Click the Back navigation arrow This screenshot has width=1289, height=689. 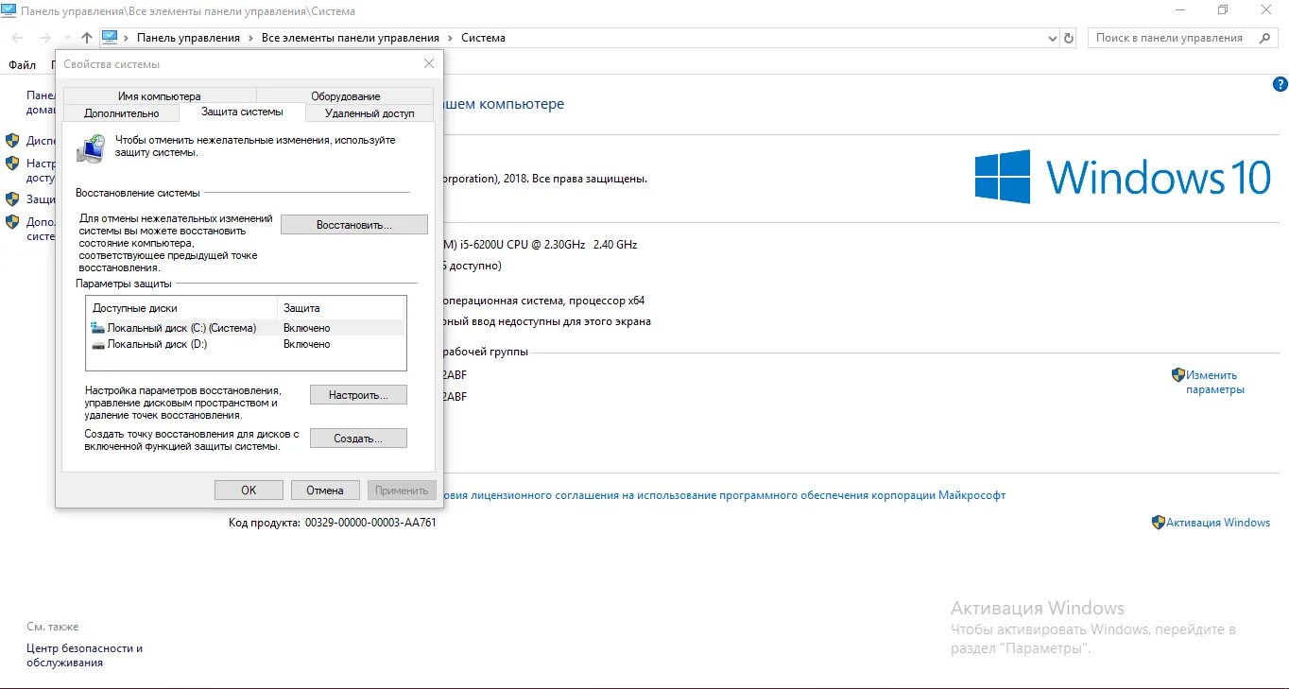click(17, 38)
